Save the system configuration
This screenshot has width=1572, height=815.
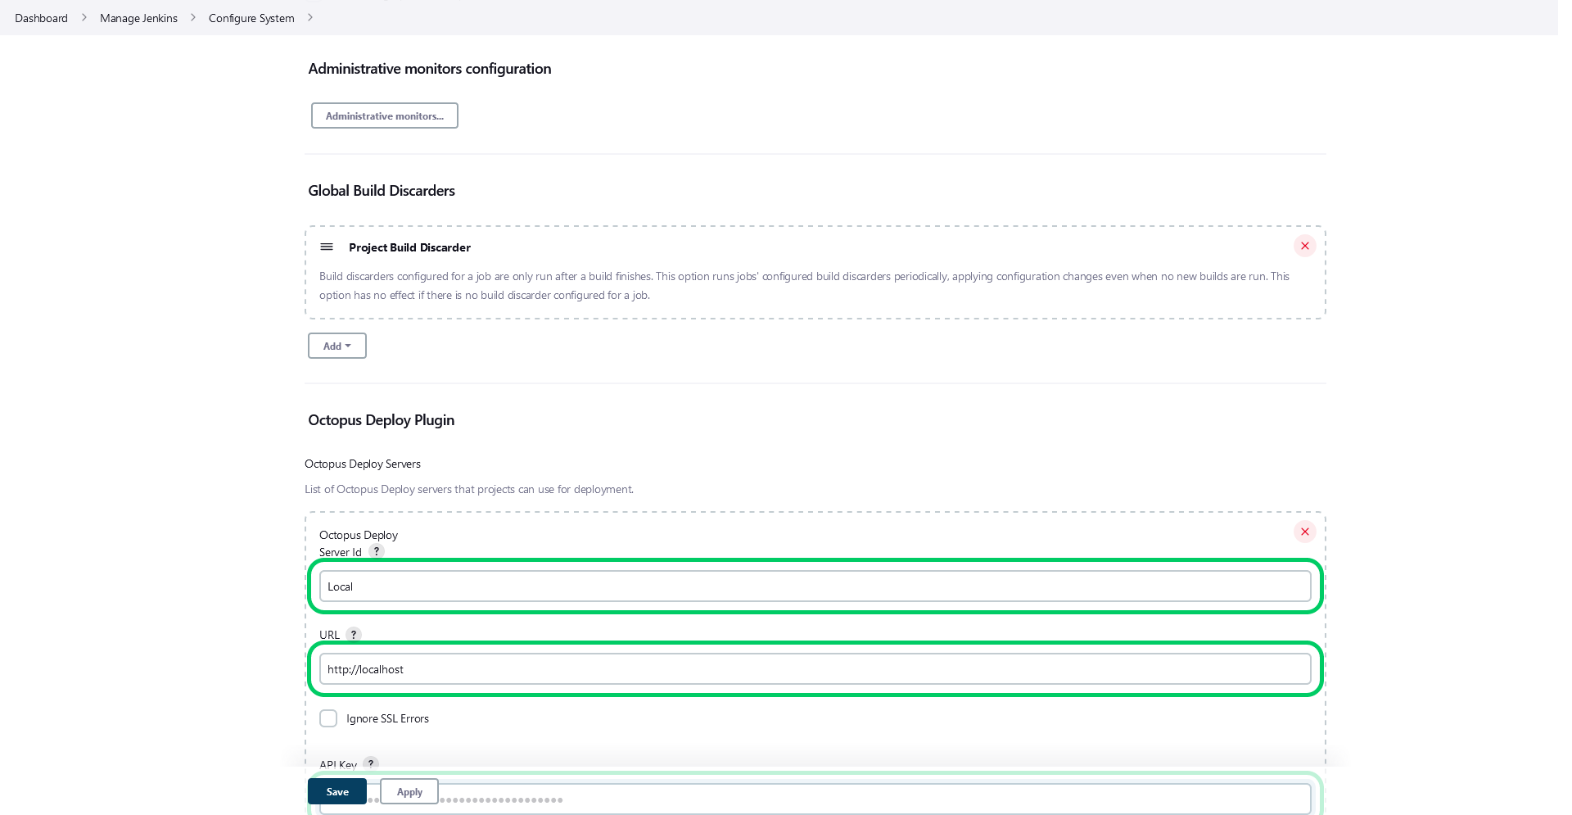tap(337, 791)
